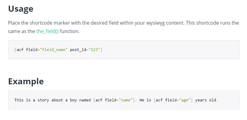Click "years old" in the example code
Screen dimensions: 247x120
(205, 100)
